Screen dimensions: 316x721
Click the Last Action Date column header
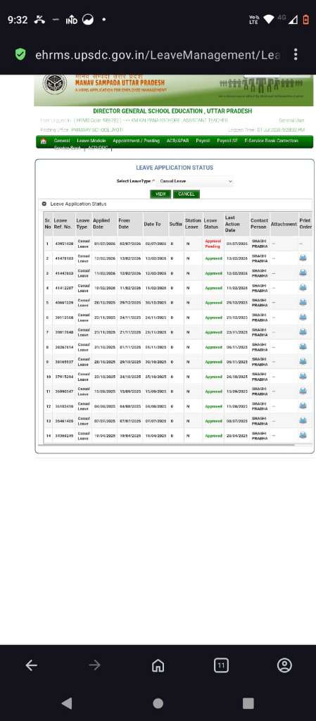[231, 223]
